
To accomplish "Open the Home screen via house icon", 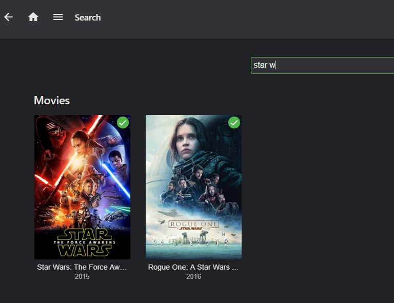I will coord(33,17).
